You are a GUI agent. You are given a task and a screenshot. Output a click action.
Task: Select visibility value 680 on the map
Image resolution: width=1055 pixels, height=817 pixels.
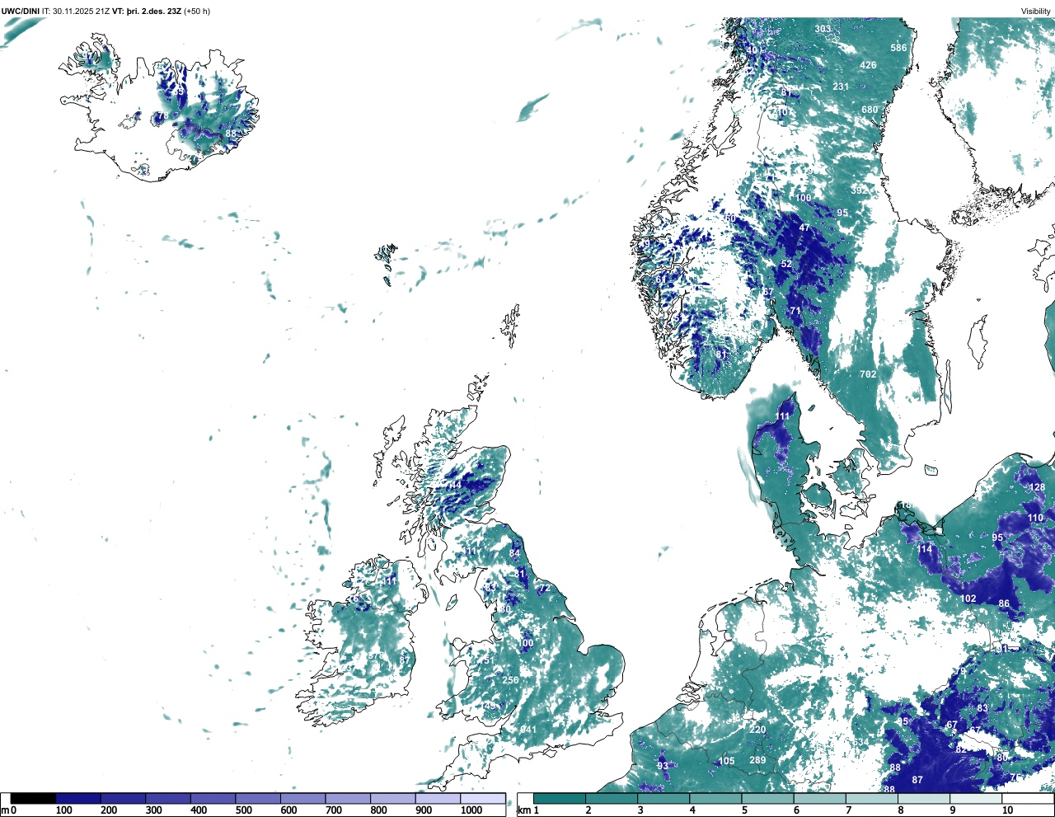(x=870, y=110)
